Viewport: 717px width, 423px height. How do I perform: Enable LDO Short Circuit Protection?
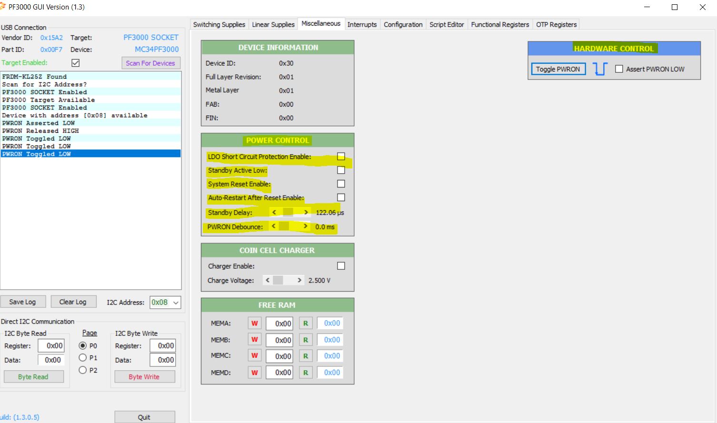pos(341,156)
